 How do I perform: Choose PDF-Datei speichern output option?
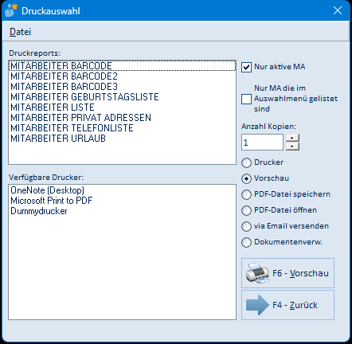click(246, 194)
